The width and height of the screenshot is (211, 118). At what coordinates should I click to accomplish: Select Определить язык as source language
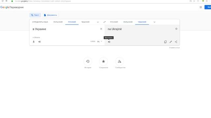coord(40,22)
